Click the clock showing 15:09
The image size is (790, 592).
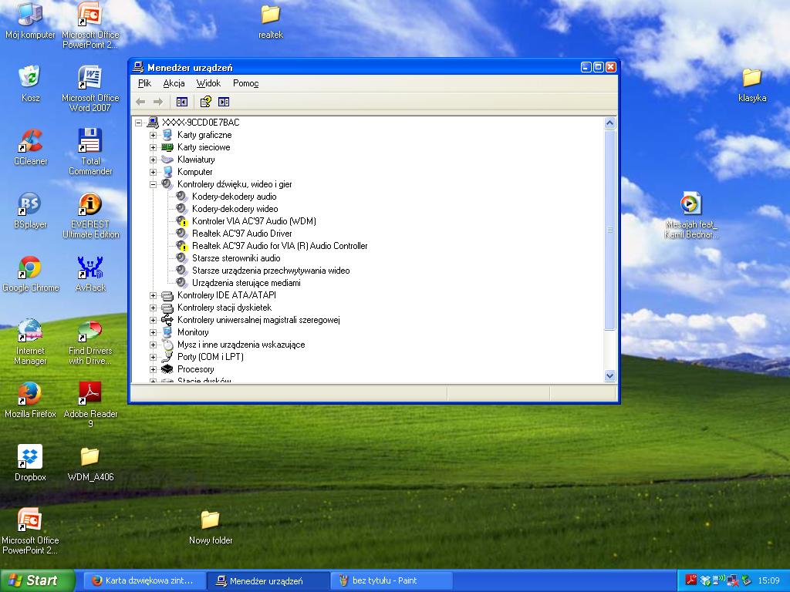click(768, 580)
